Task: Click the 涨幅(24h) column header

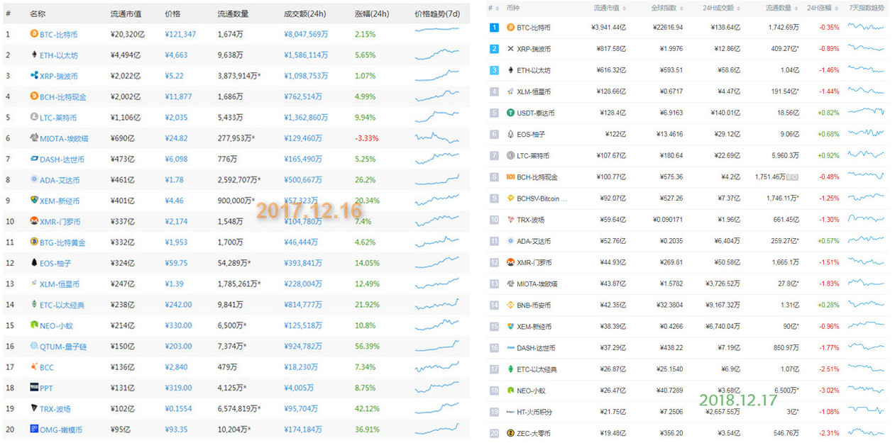Action: pyautogui.click(x=372, y=14)
